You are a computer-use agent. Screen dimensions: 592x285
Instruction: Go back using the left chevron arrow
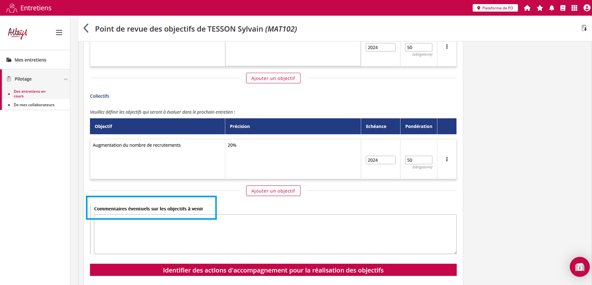coord(86,28)
